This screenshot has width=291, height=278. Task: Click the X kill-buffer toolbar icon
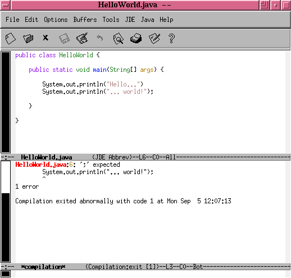[x=46, y=38]
